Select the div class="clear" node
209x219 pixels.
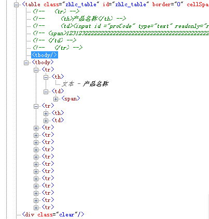coord(53,214)
